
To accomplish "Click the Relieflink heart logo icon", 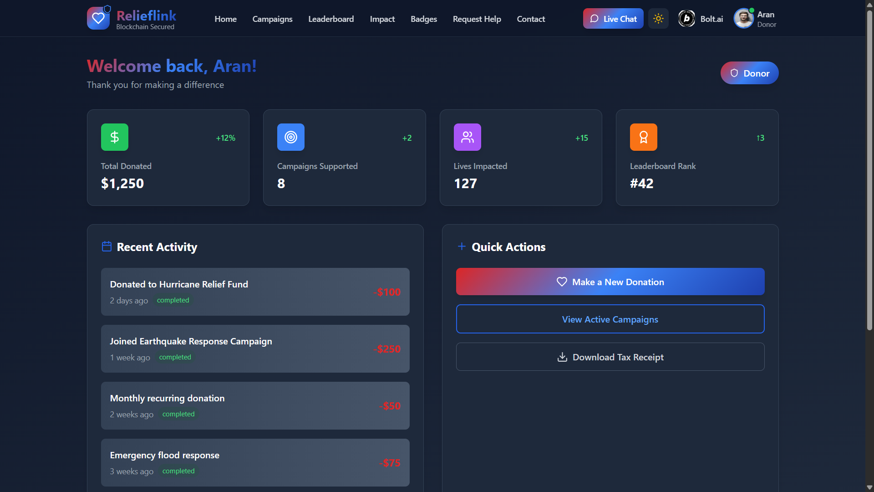I will tap(98, 19).
